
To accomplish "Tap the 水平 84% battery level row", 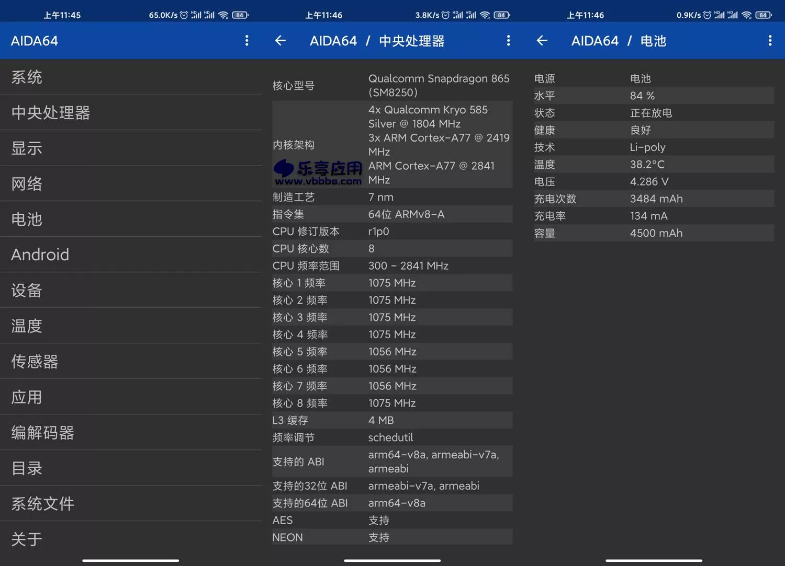I will pyautogui.click(x=649, y=95).
